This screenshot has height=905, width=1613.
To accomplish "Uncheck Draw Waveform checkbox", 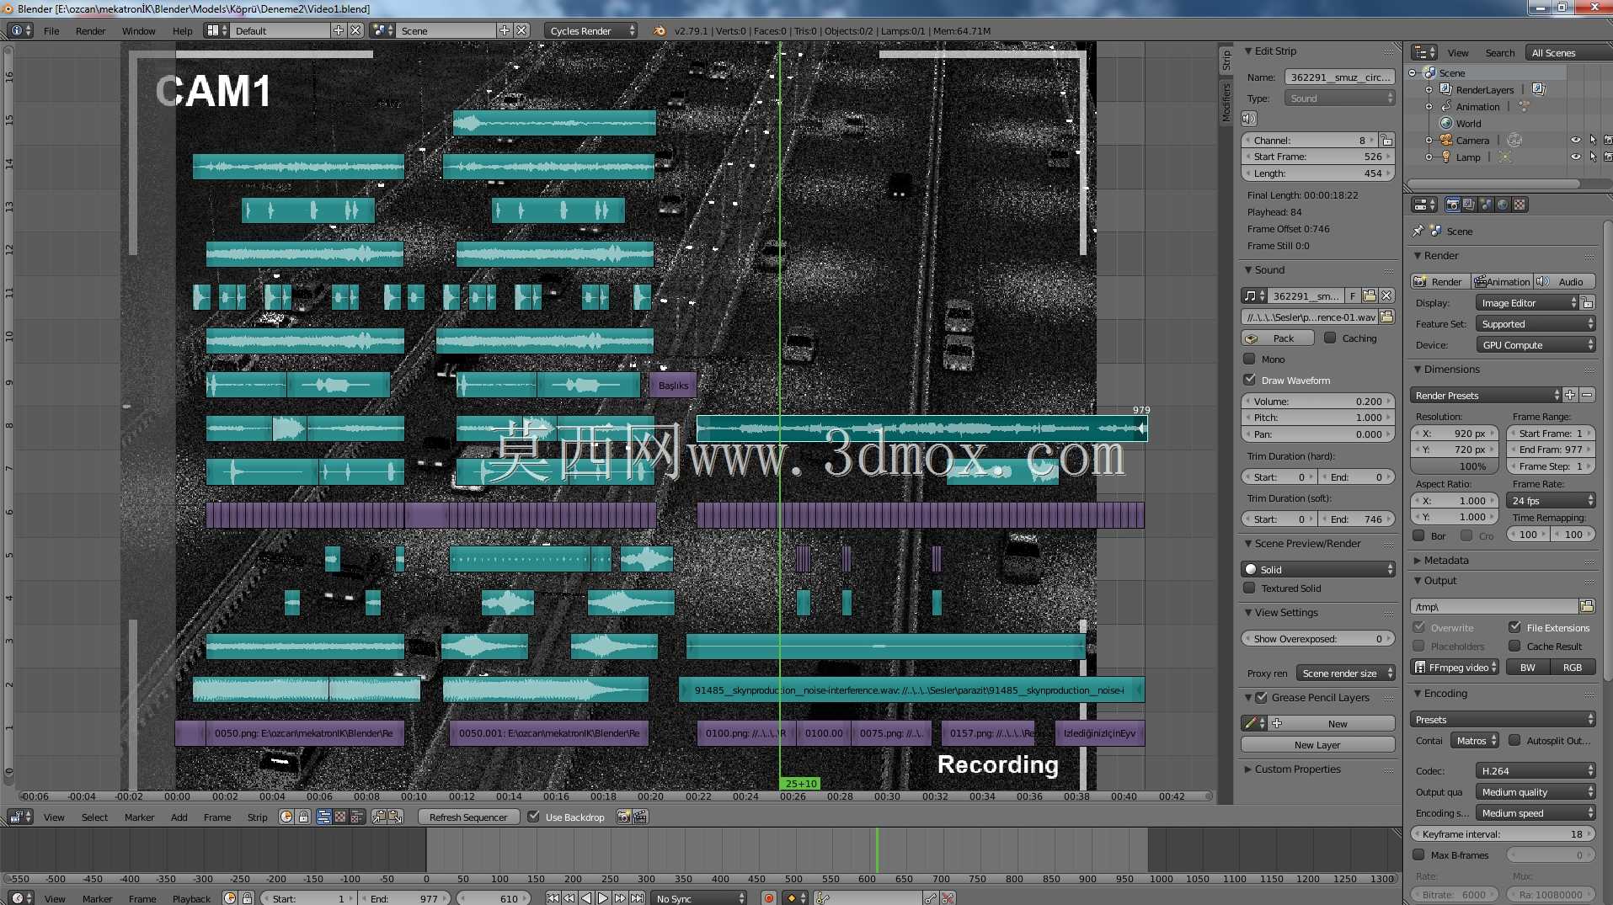I will pos(1250,380).
